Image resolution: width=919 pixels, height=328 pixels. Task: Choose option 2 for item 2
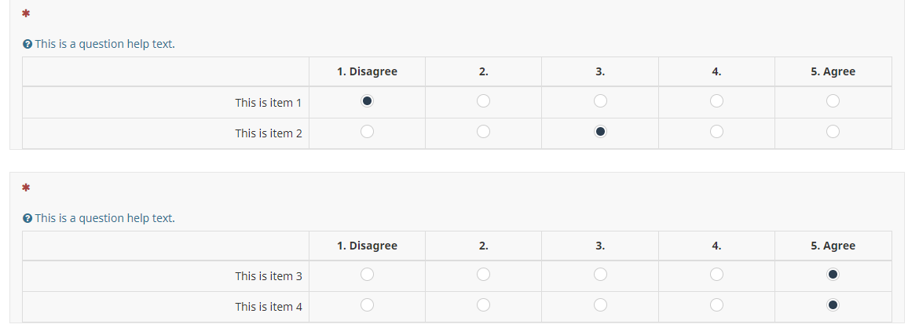pyautogui.click(x=483, y=132)
